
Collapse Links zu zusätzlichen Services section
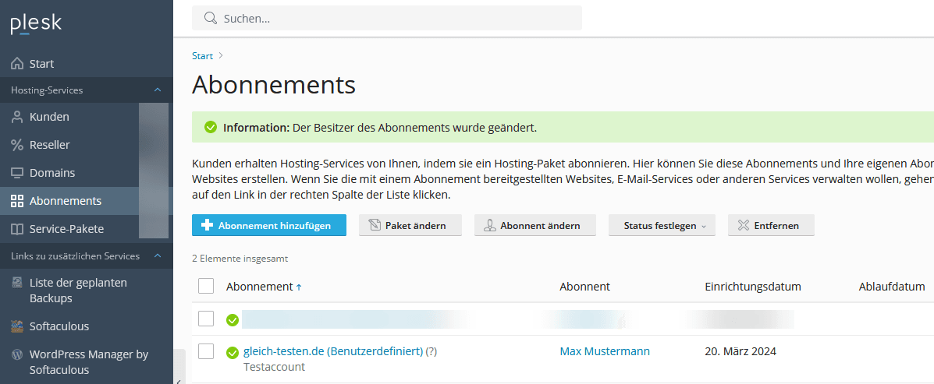[157, 256]
